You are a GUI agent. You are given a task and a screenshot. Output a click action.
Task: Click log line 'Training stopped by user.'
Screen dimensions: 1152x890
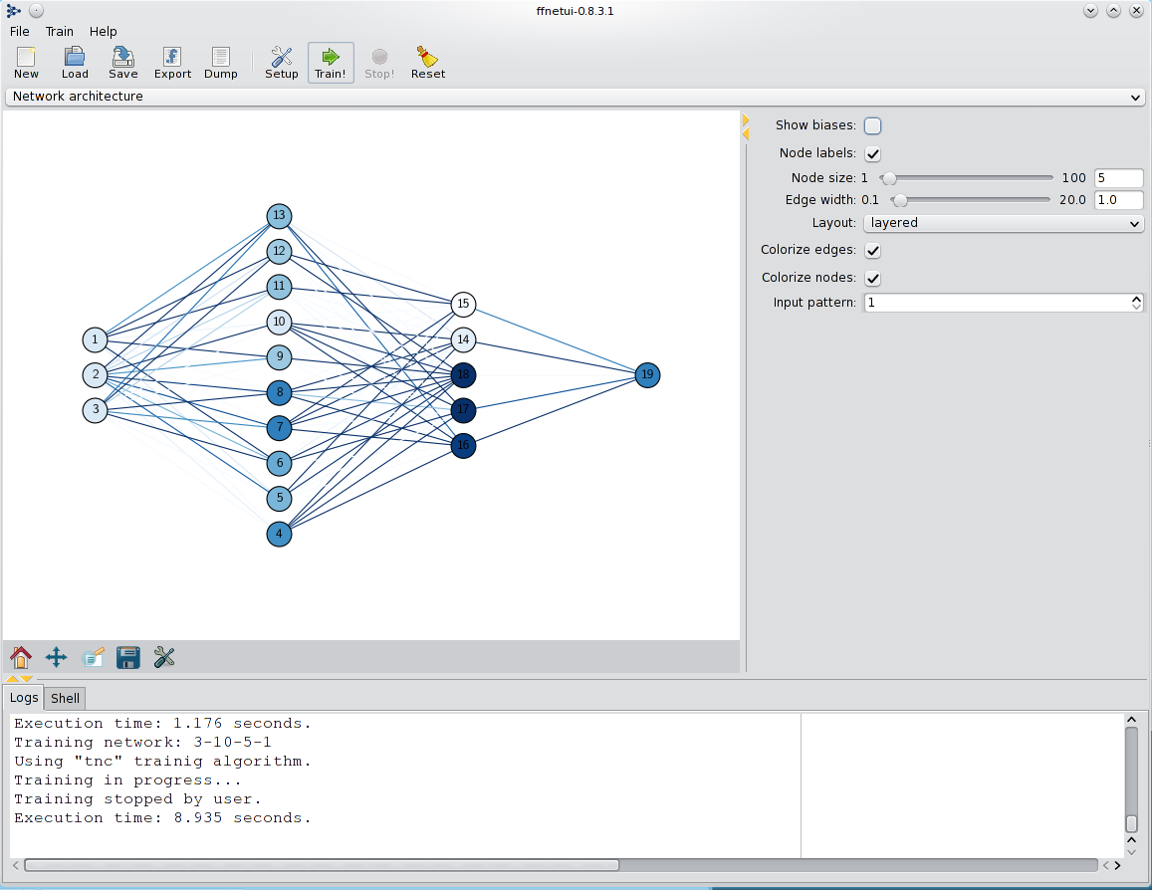coord(137,799)
